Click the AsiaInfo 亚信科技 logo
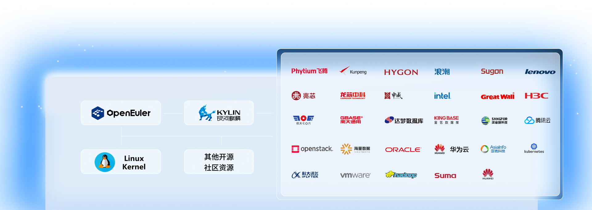Screen dimensions: 592x210 pos(493,149)
